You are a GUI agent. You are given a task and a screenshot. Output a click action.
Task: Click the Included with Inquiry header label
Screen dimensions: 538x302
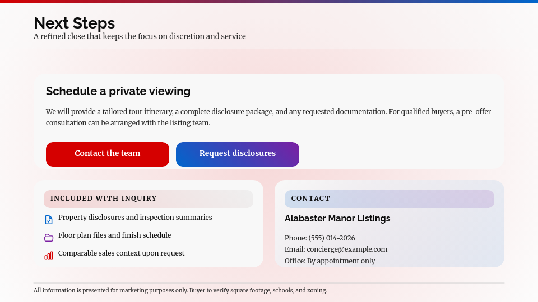104,199
